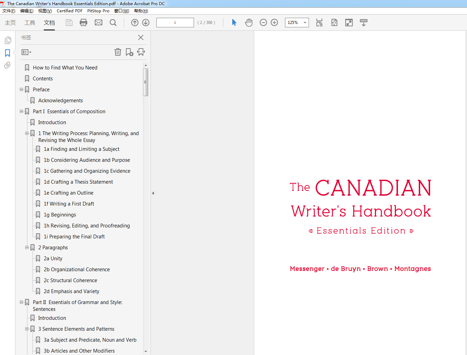The width and height of the screenshot is (467, 355).
Task: Select 1e Crafting an Outline bookmark
Action: pos(68,193)
